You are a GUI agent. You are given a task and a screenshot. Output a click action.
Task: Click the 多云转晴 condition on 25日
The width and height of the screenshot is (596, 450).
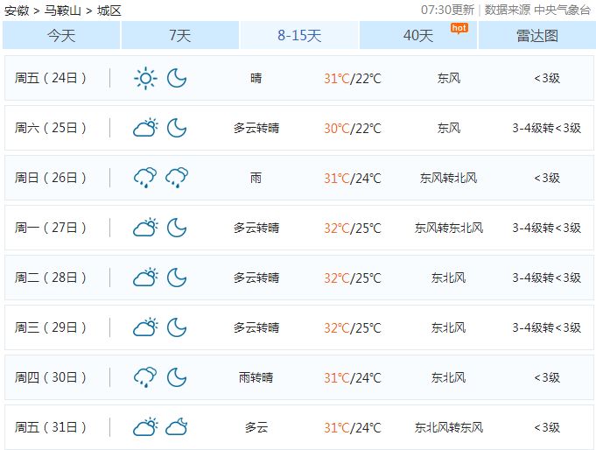(256, 128)
